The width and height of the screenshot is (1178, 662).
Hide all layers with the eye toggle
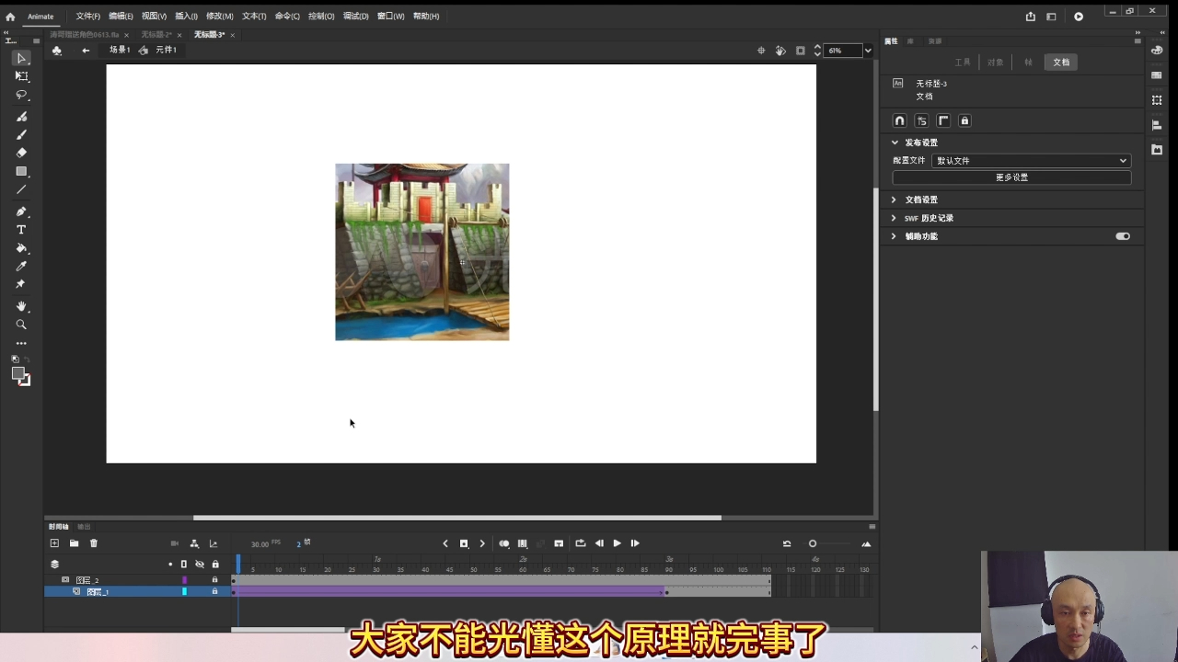click(x=200, y=564)
